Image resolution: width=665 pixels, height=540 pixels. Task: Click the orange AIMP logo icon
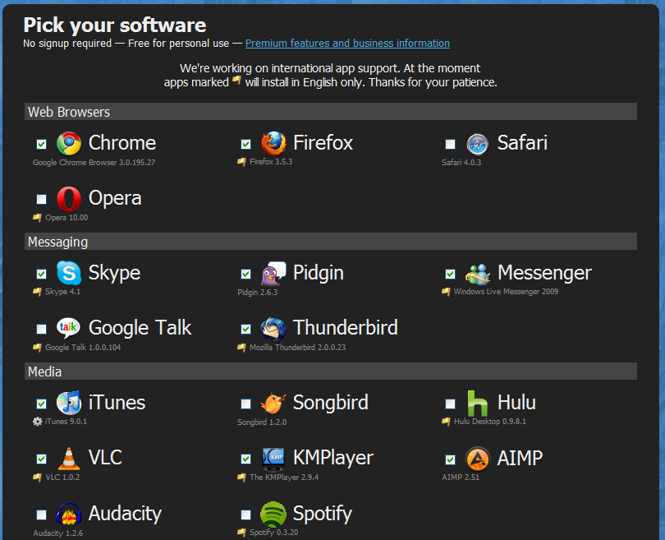tap(478, 459)
